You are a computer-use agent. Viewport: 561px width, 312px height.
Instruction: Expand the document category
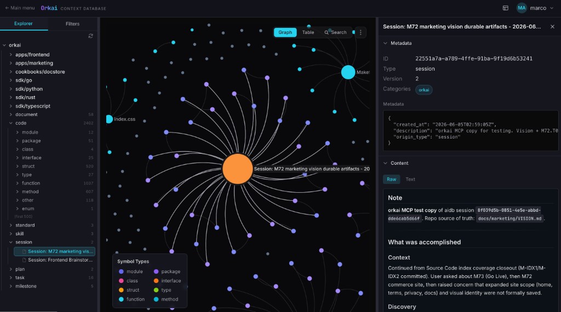point(11,115)
